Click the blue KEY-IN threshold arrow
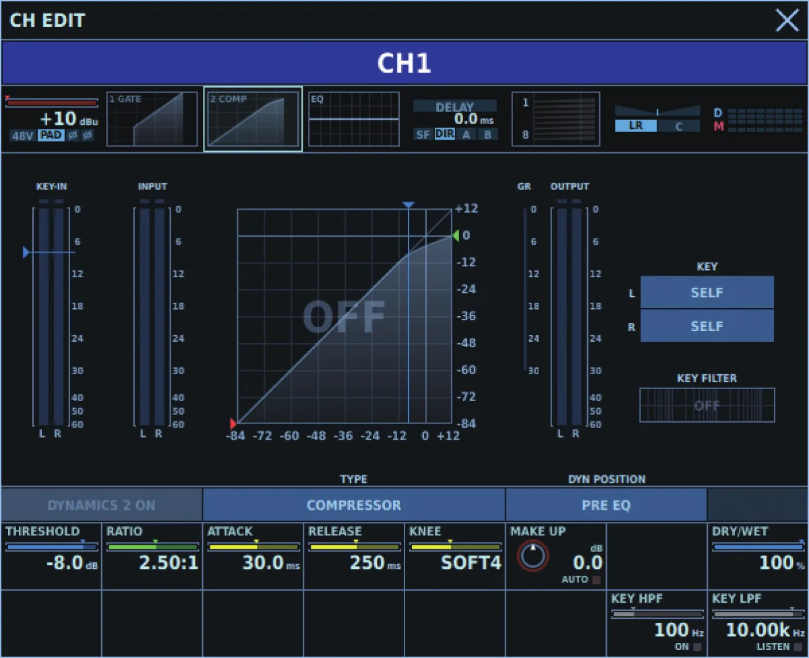Image resolution: width=809 pixels, height=658 pixels. (26, 252)
